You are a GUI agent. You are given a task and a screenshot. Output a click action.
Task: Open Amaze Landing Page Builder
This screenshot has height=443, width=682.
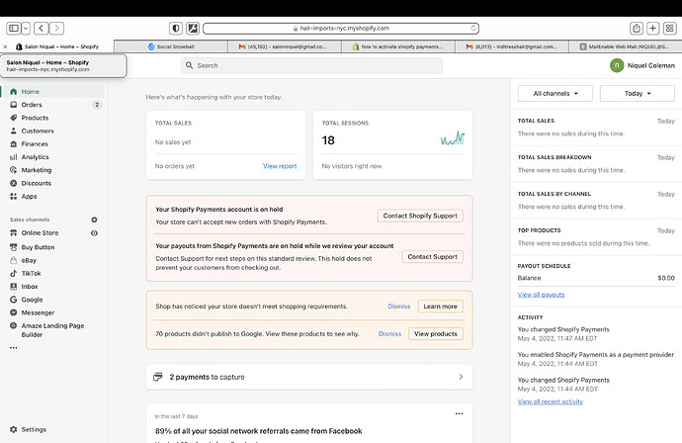tap(52, 330)
